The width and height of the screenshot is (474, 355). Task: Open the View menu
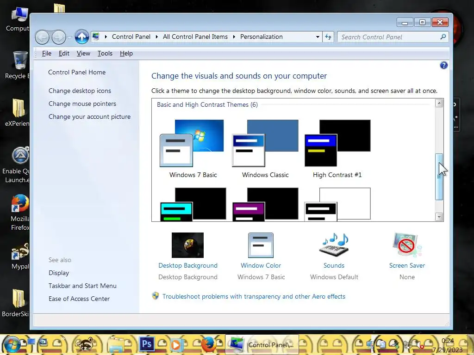83,54
